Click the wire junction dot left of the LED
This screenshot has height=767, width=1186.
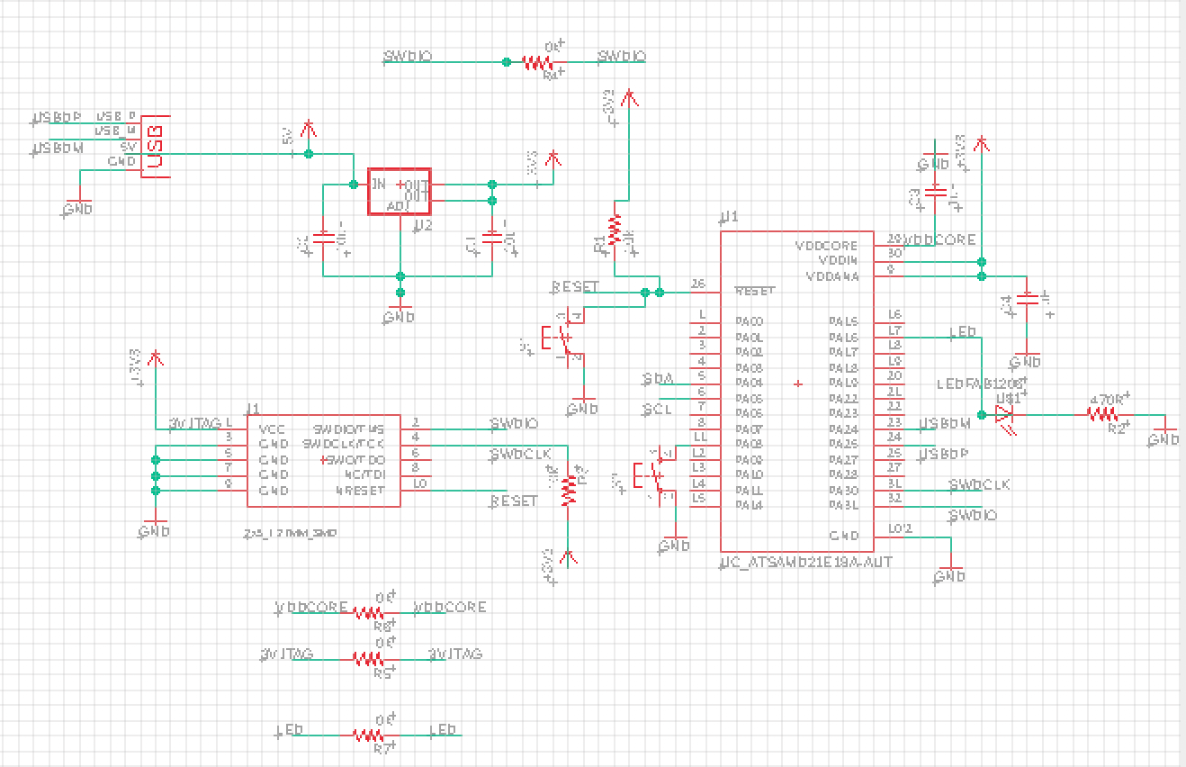click(982, 415)
